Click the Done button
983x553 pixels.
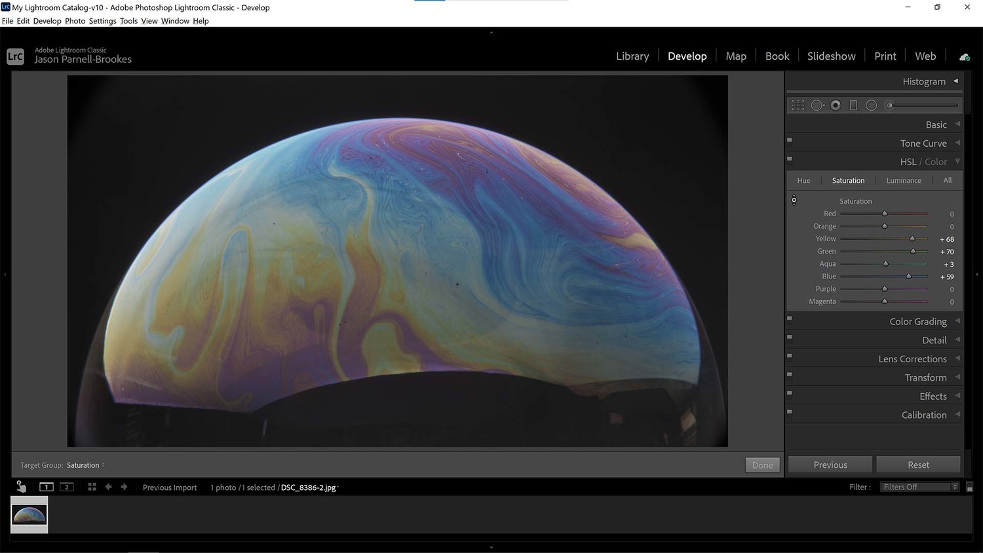762,465
